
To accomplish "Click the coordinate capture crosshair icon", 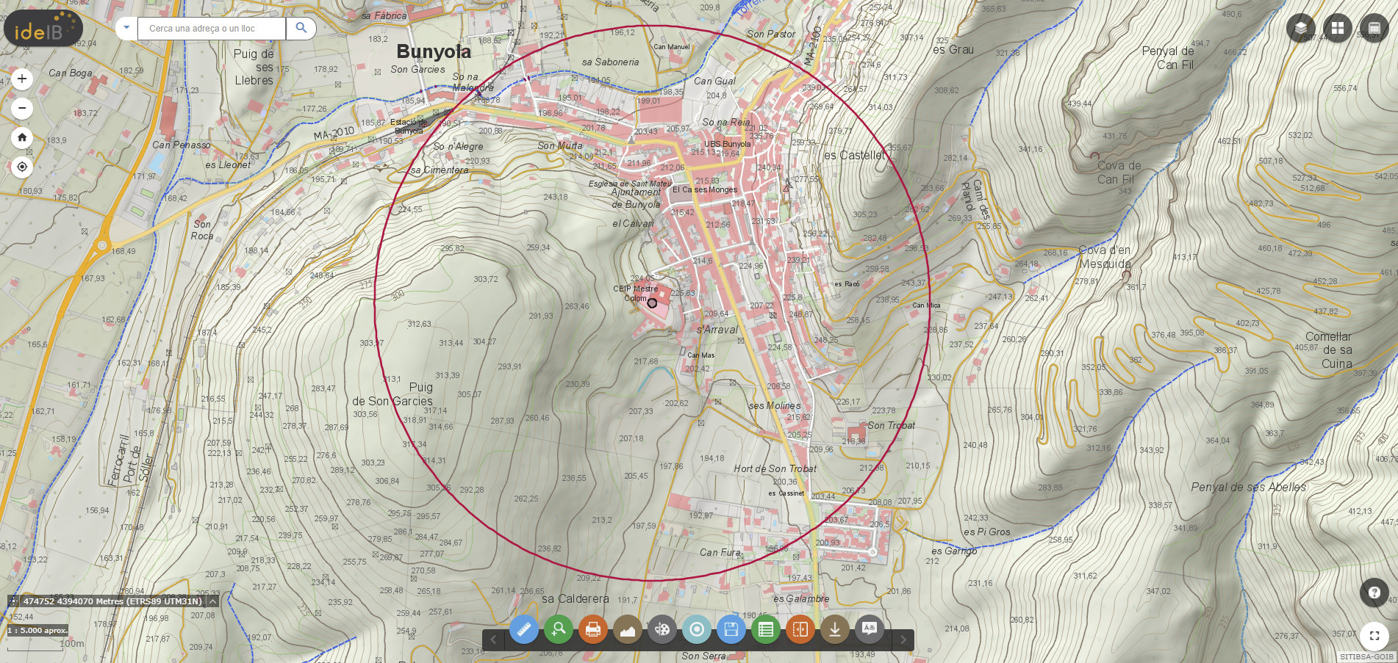I will pos(13,601).
